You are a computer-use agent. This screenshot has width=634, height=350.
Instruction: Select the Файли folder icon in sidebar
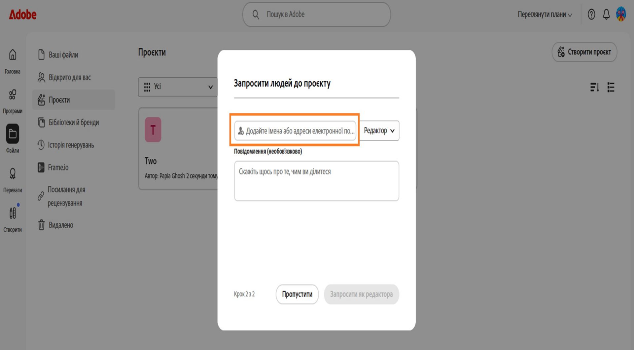click(x=13, y=134)
